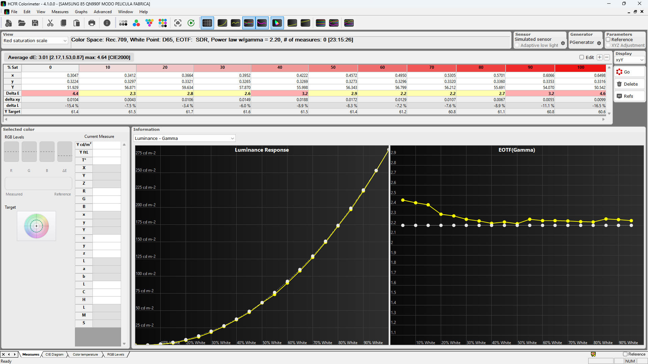
Task: Click the print icon in the toolbar
Action: [92, 23]
